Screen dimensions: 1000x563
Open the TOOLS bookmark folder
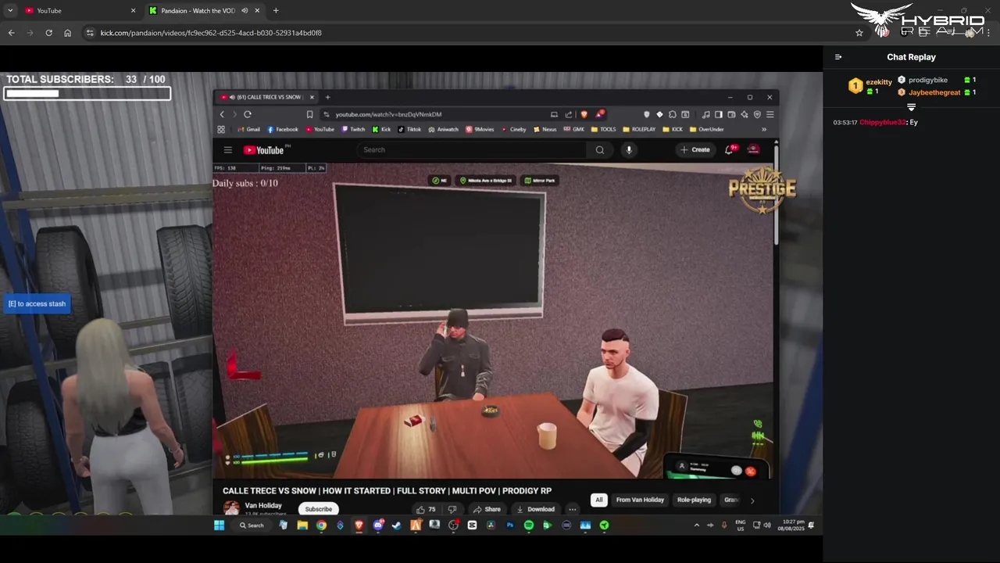click(x=604, y=130)
